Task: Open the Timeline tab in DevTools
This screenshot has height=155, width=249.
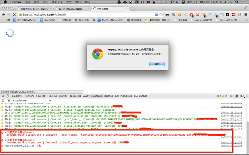Action: click(52, 96)
